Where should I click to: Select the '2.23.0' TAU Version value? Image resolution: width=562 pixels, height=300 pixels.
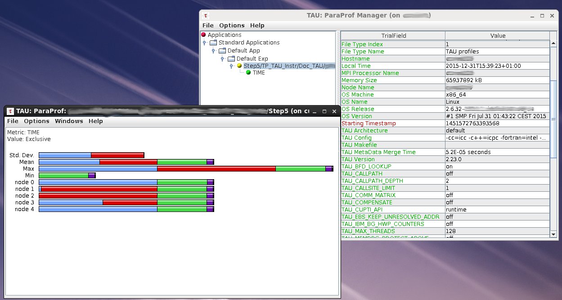(x=498, y=159)
